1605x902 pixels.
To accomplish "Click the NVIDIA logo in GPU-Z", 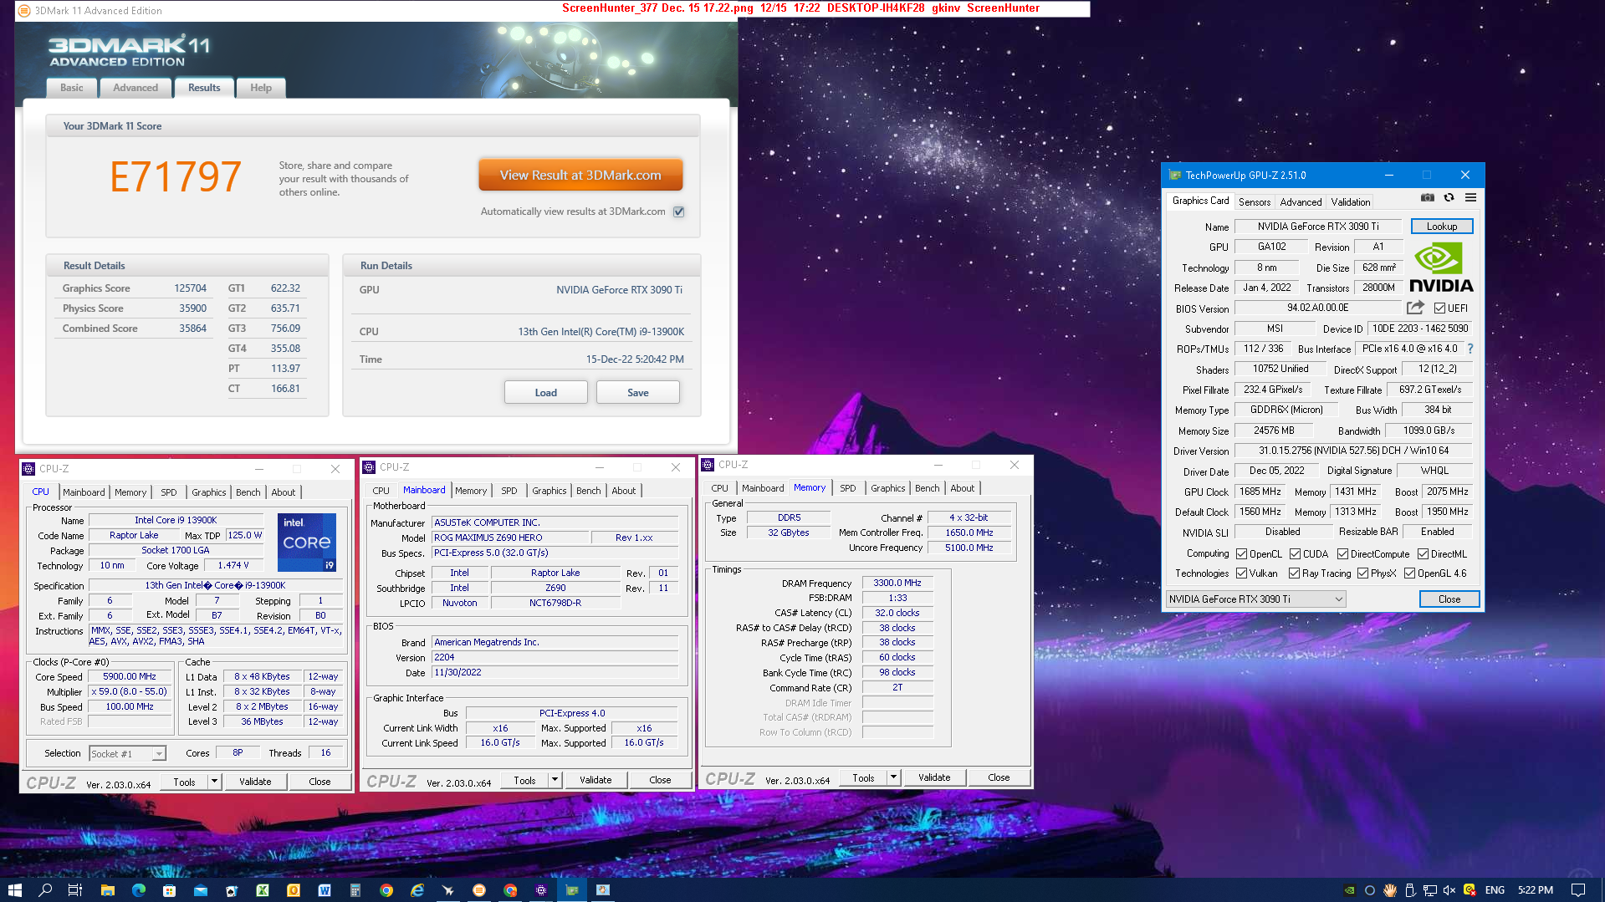I will pyautogui.click(x=1441, y=267).
